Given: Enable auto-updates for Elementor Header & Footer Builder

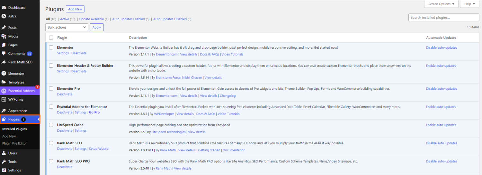Looking at the screenshot, I should tap(441, 66).
